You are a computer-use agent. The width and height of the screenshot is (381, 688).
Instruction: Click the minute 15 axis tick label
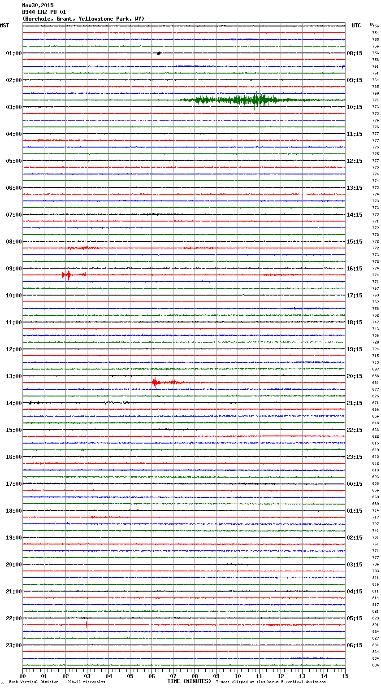point(345,676)
